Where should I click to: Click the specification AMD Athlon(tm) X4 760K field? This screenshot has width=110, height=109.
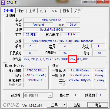pos(64,41)
